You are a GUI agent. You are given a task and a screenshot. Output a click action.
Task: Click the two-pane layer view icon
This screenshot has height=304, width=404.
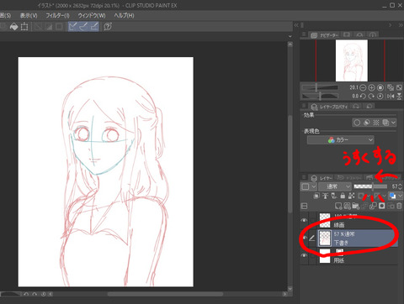tap(304, 206)
